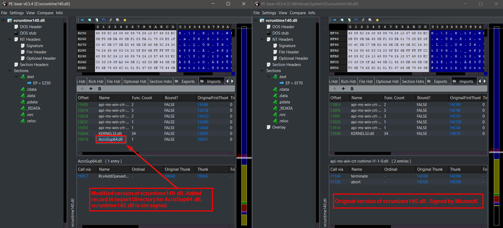This screenshot has height=228, width=503.
Task: Click the move arrows icon under left tabs
Action: [82, 89]
